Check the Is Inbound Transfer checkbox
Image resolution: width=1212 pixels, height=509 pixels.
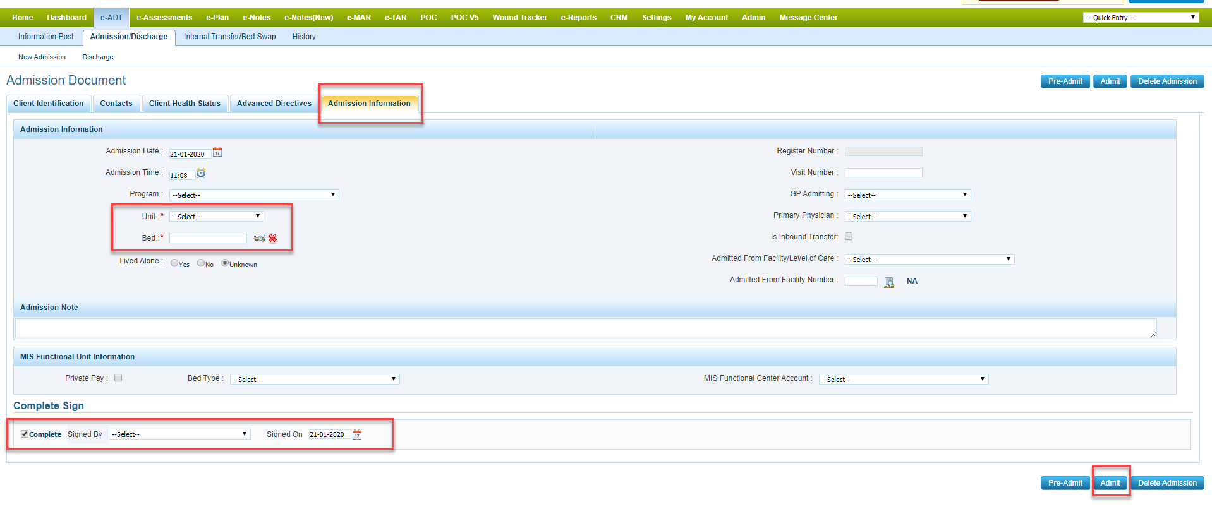point(849,236)
